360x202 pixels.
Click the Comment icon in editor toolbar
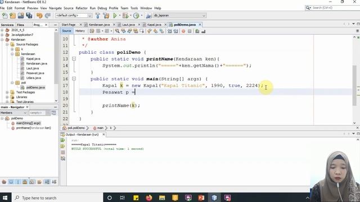pos(197,31)
